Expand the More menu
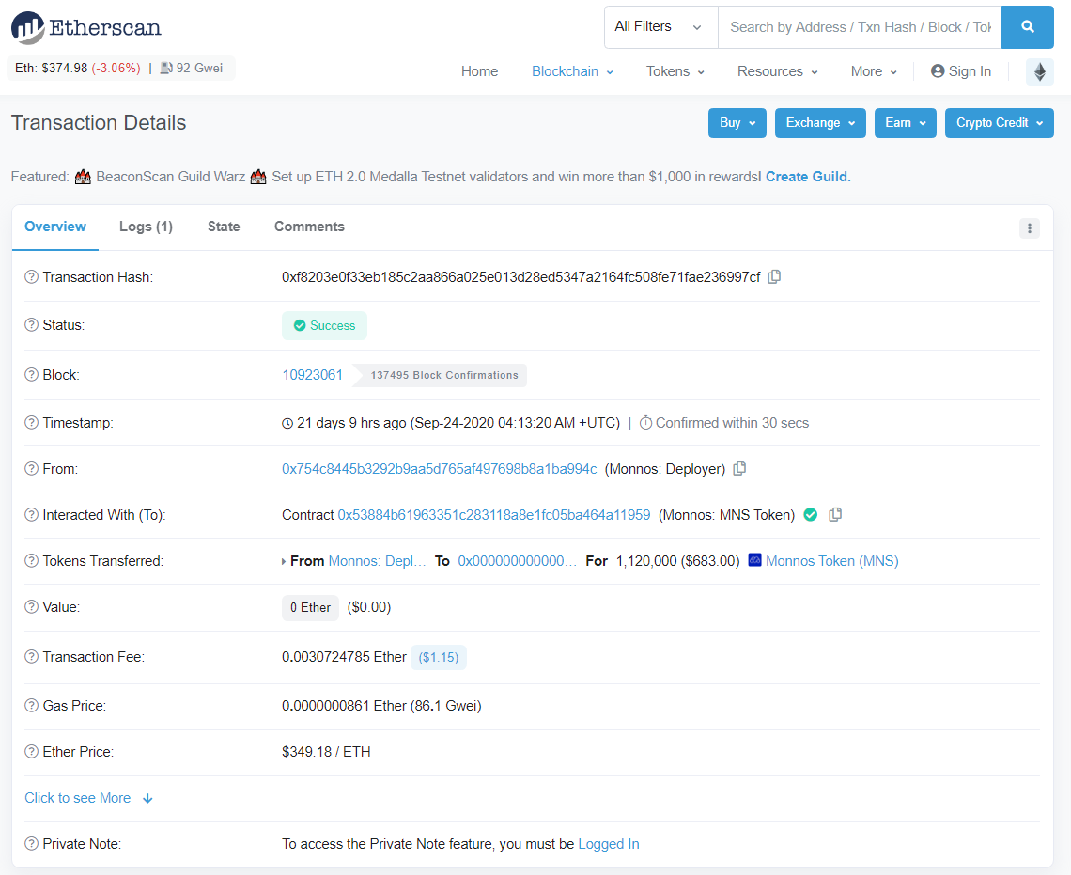1071x875 pixels. 874,71
